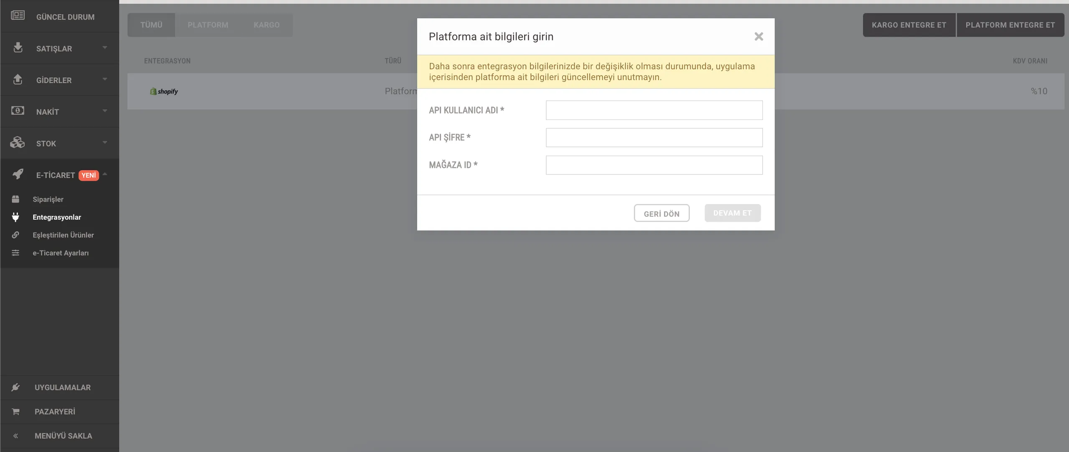Click the KDV Oranı column header
Image resolution: width=1069 pixels, height=452 pixels.
1030,61
